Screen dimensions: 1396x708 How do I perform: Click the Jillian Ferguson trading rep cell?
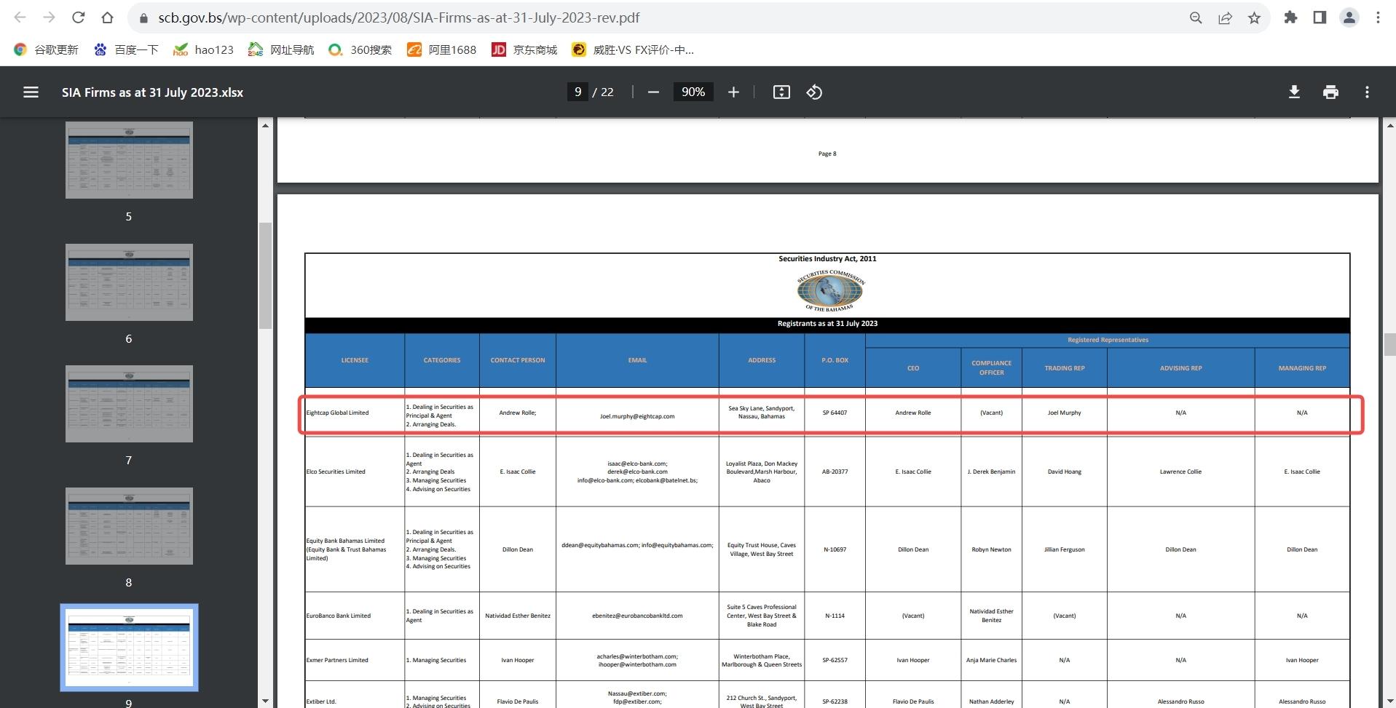click(1064, 549)
